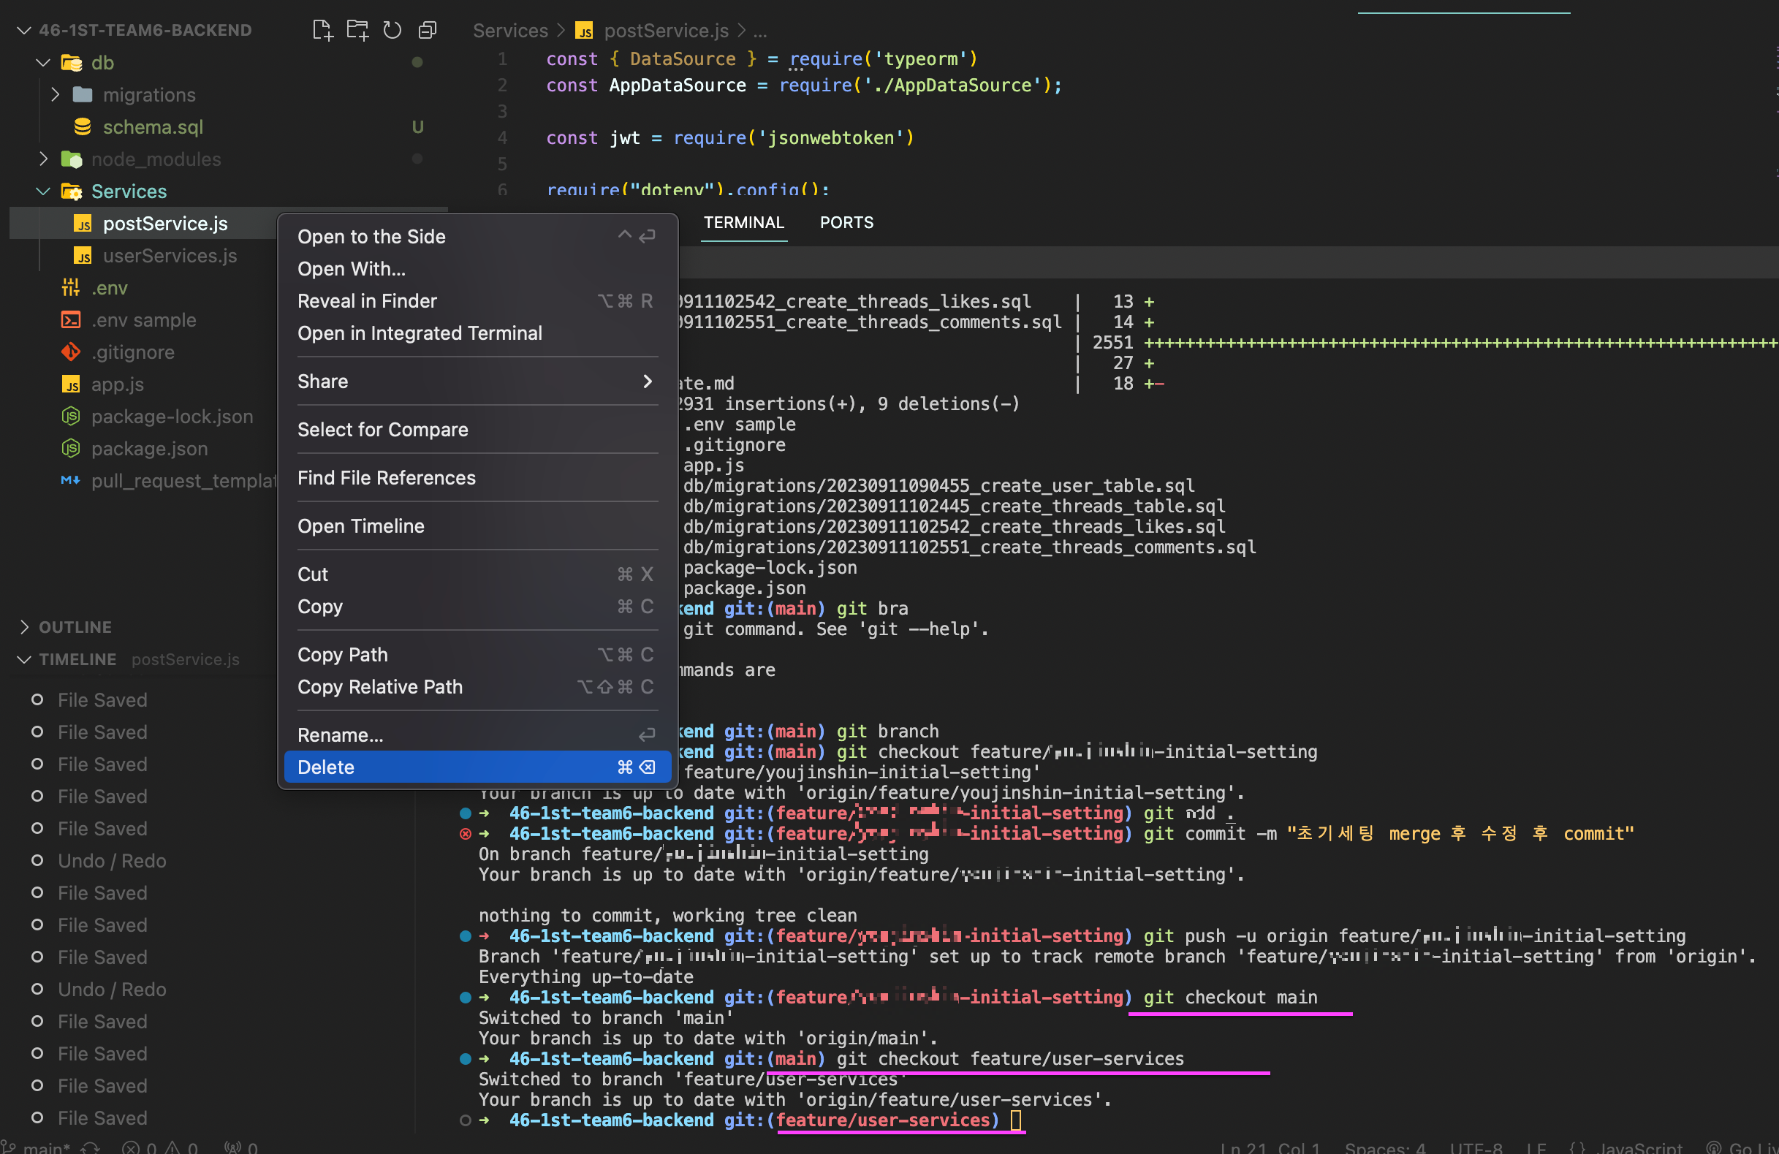
Task: Click Collapse Folders in Explorer icon
Action: point(428,30)
